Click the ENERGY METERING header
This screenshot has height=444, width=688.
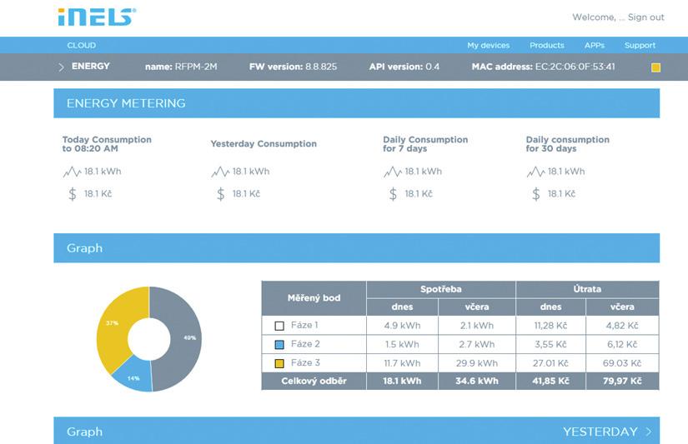click(x=356, y=103)
